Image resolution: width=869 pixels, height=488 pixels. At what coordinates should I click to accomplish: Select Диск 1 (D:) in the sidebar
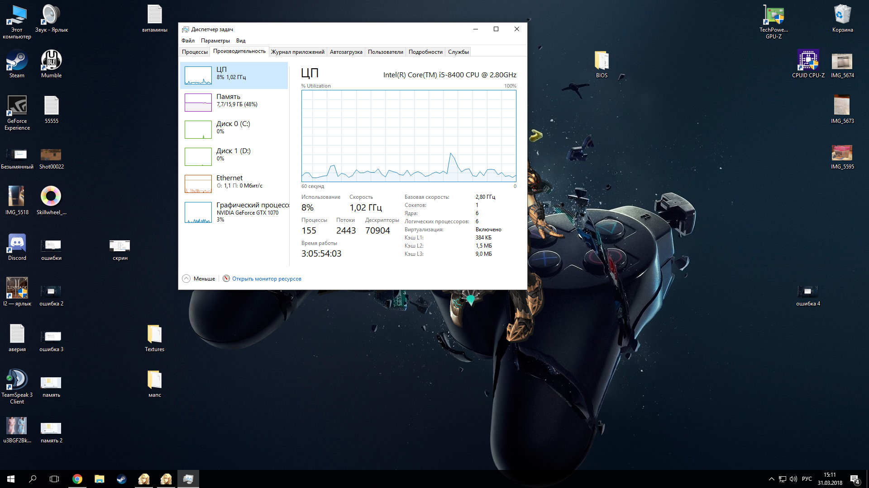[234, 157]
